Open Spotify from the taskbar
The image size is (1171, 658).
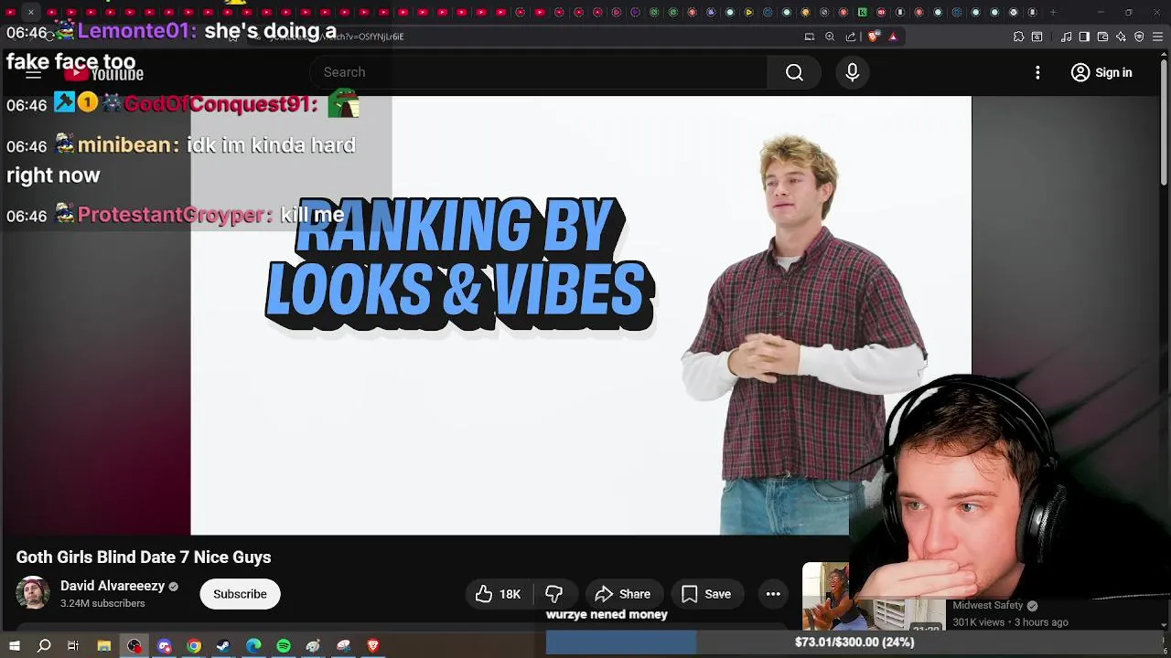tap(284, 646)
